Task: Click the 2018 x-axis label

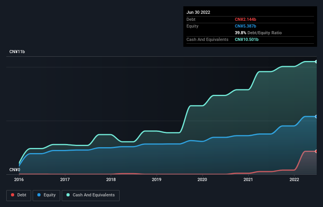Action: 111,179
